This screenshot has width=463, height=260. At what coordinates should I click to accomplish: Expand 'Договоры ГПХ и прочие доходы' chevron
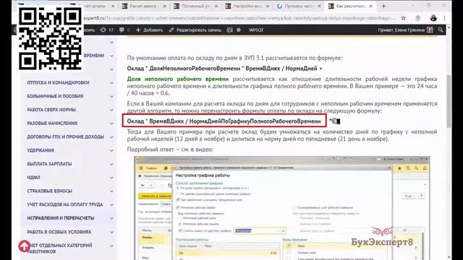pos(111,137)
